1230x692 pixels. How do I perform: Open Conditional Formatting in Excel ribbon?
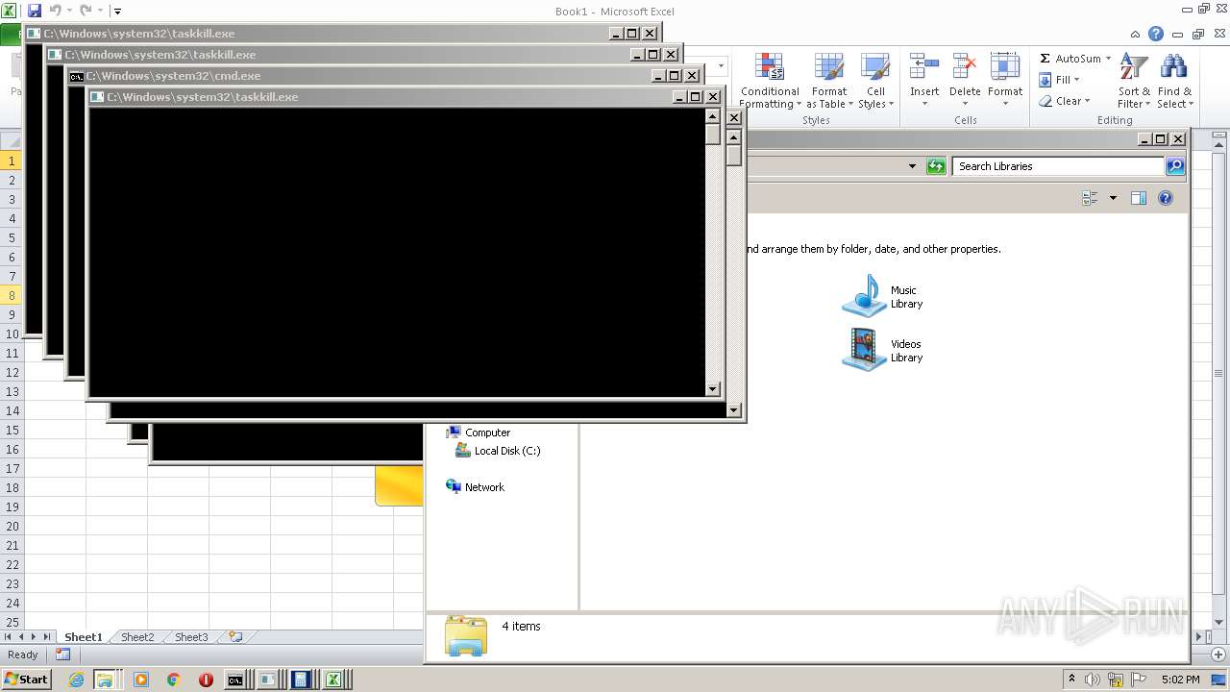pos(769,82)
